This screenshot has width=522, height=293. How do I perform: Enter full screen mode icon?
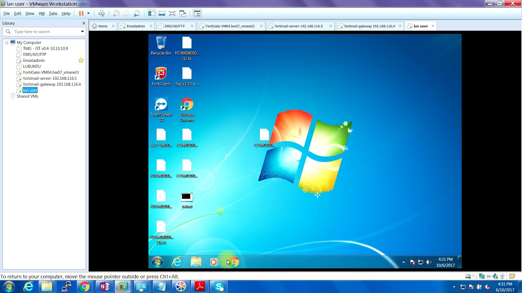coord(172,13)
